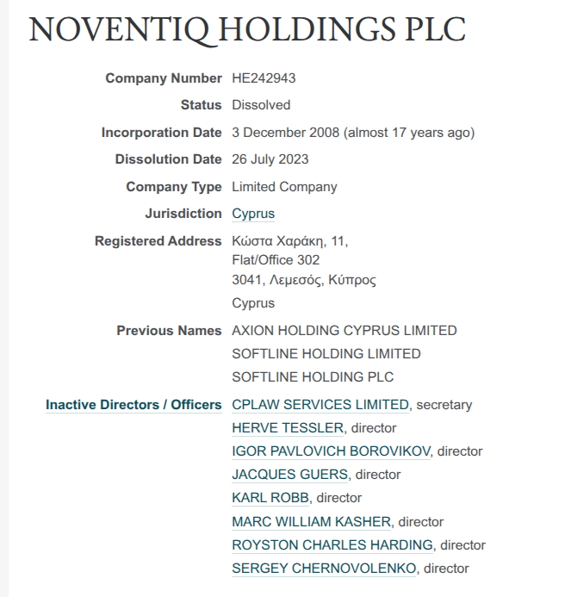
Task: Click the company number HE242943
Action: (264, 78)
